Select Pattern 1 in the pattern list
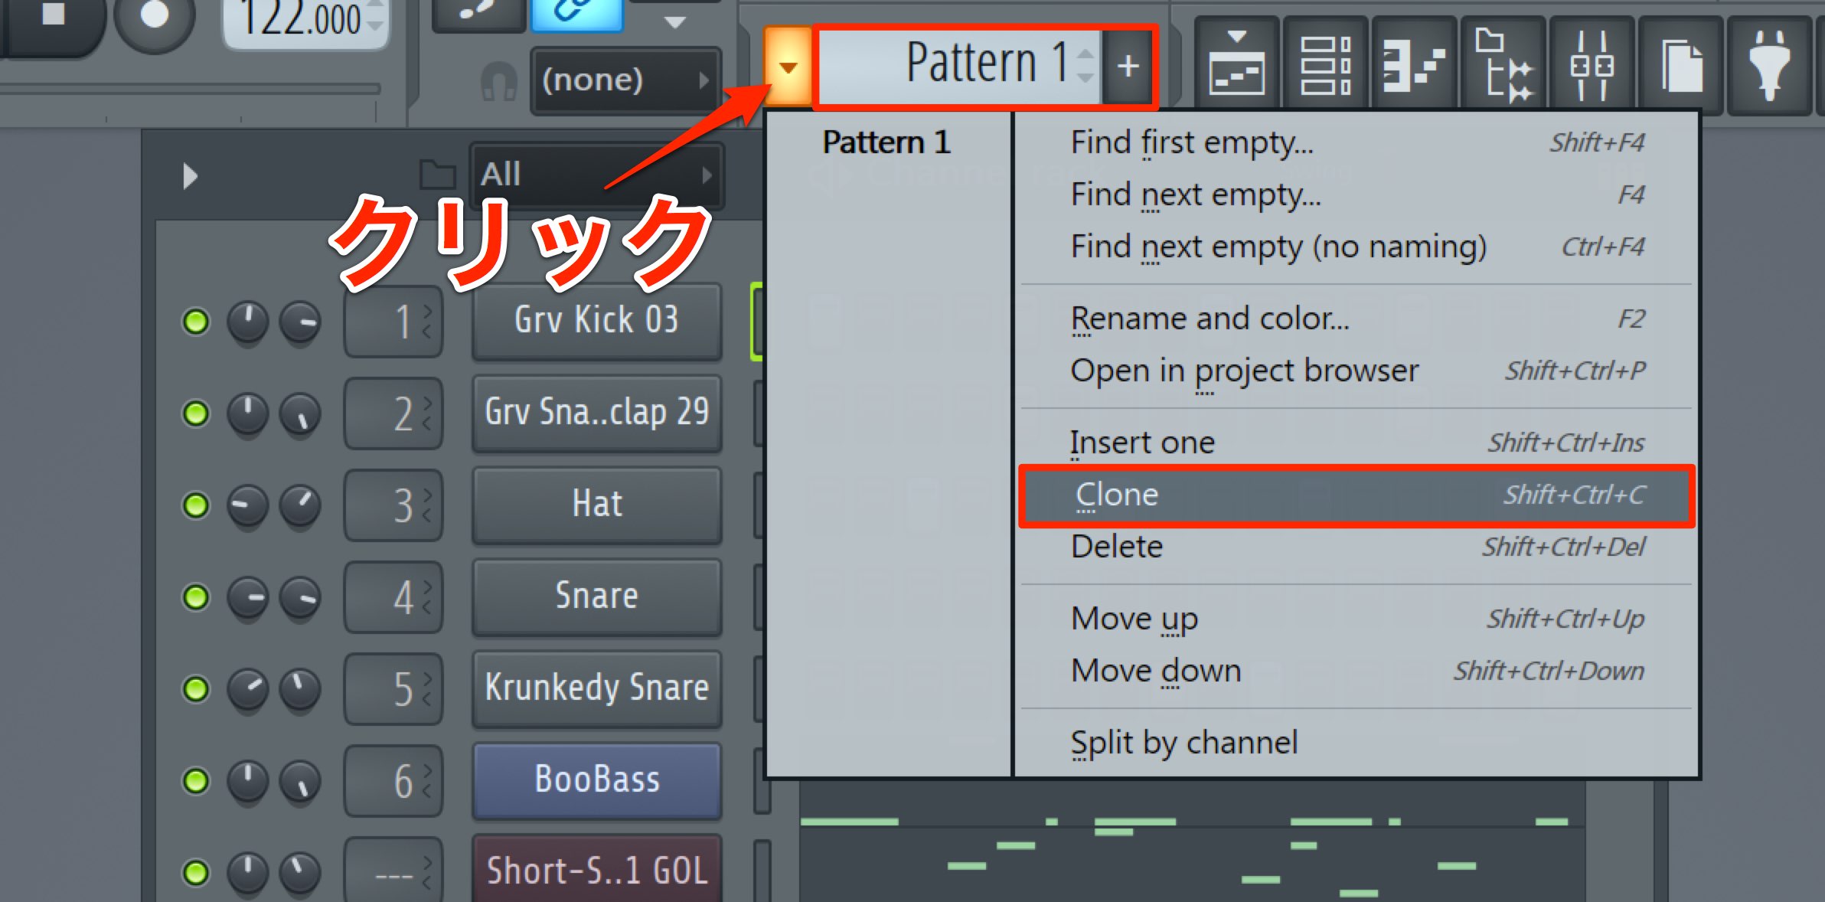The height and width of the screenshot is (902, 1825). 887,142
